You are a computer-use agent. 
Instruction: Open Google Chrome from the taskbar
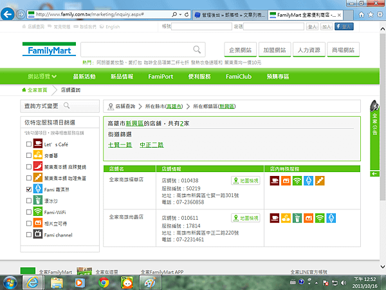click(104, 283)
